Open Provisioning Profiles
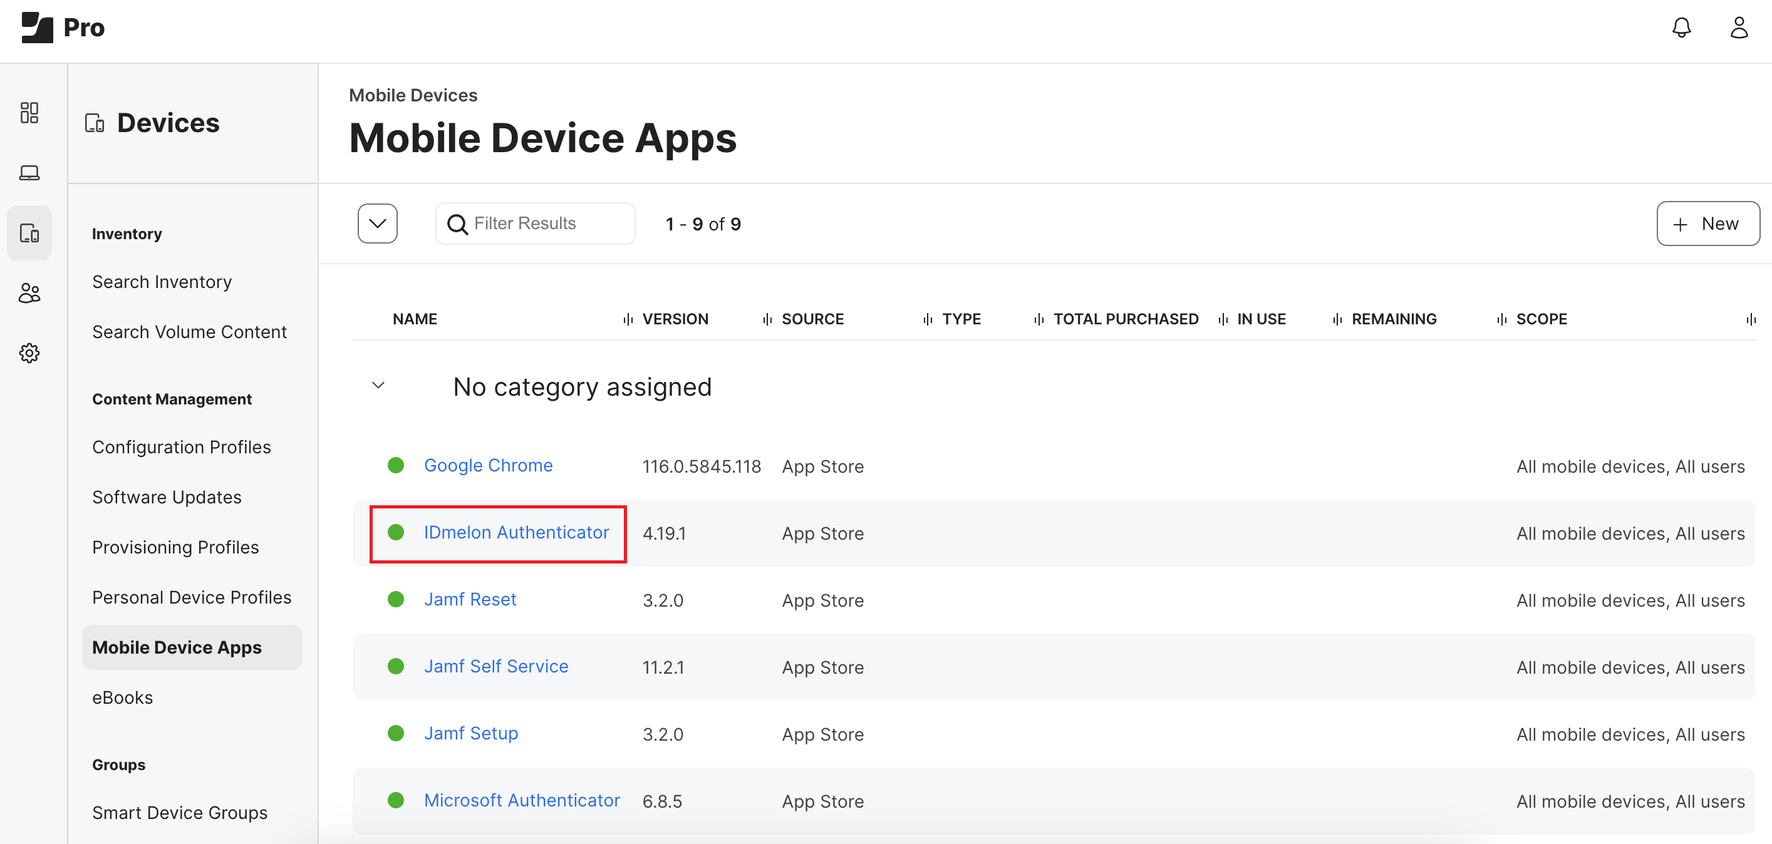Image resolution: width=1772 pixels, height=844 pixels. click(x=175, y=547)
